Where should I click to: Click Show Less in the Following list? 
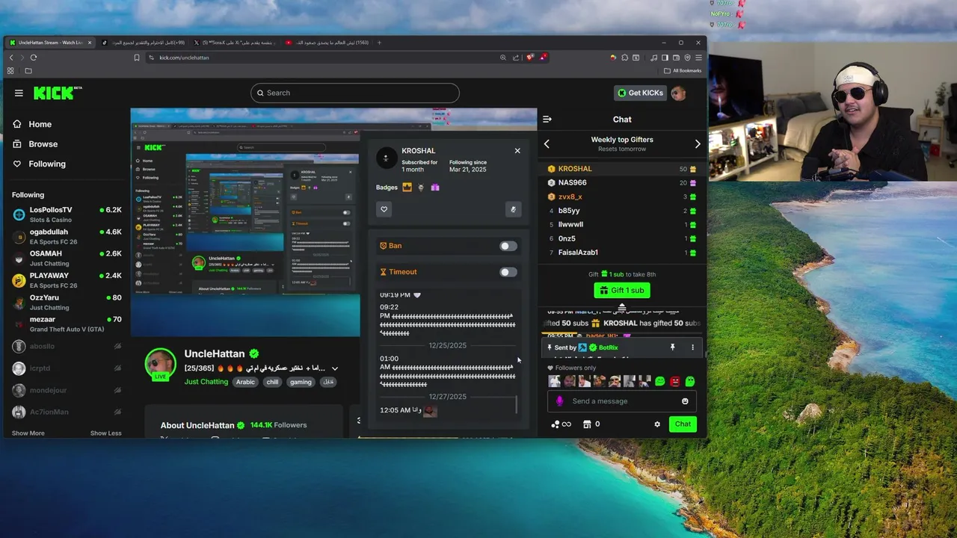106,433
